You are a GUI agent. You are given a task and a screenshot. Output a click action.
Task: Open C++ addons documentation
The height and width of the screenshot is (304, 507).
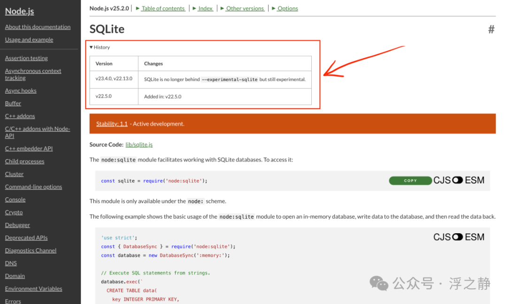(20, 116)
